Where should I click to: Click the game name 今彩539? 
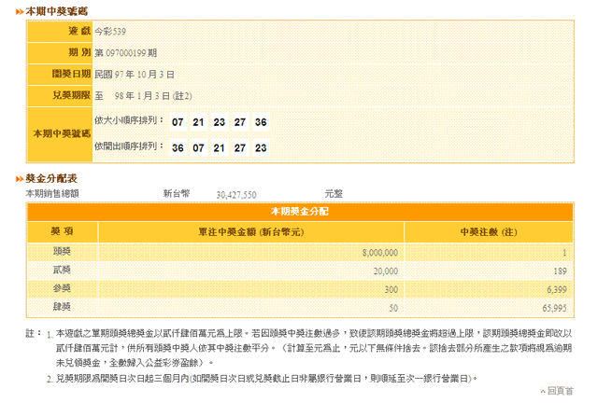click(x=110, y=32)
